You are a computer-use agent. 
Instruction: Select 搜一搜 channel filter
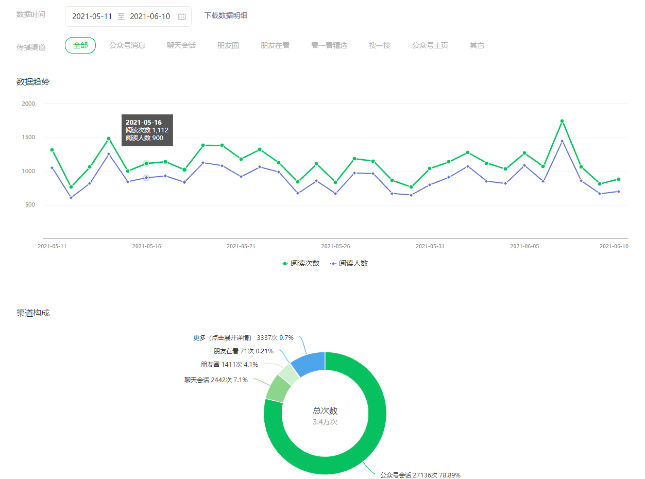point(380,45)
